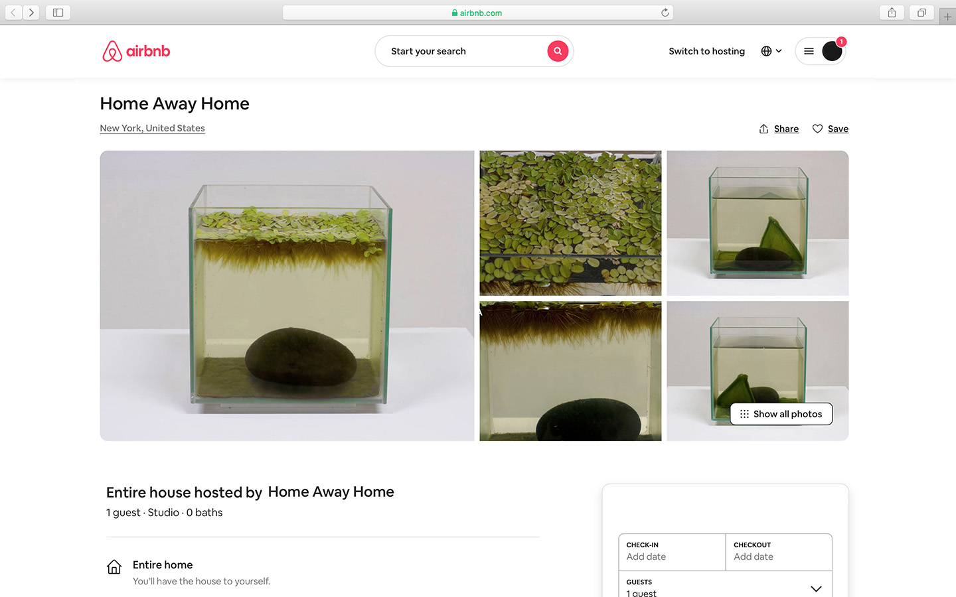Open the bottom-middle roots and rock photo
Viewport: 956px width, 597px height.
(570, 371)
